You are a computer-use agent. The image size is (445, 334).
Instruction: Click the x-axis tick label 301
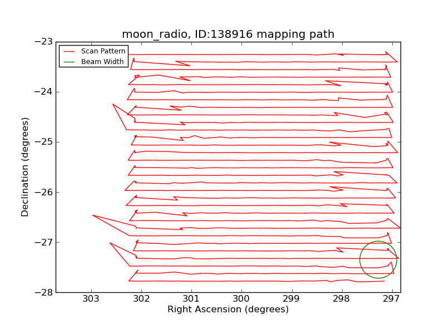[x=191, y=299]
